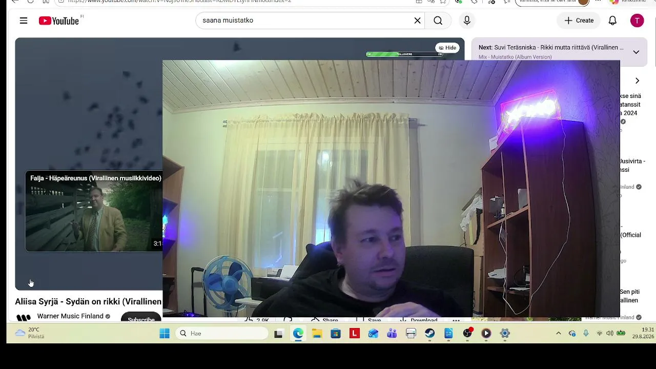Open the Warner Music Finland channel avatar
656x369 pixels.
pyautogui.click(x=24, y=318)
